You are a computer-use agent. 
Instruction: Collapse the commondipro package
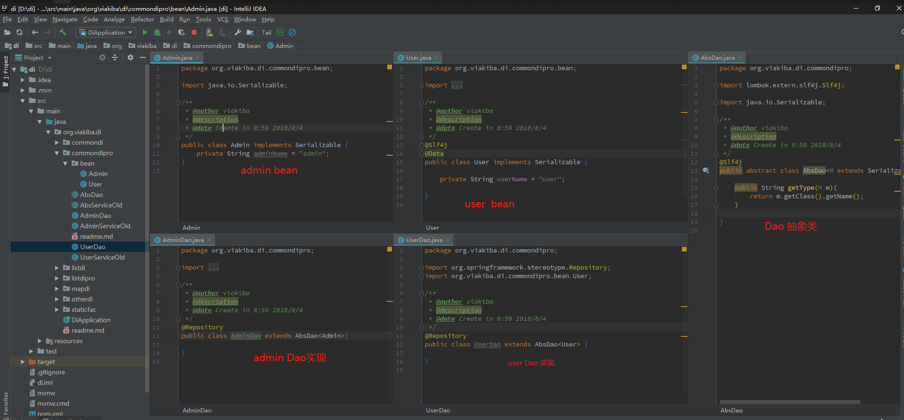57,153
